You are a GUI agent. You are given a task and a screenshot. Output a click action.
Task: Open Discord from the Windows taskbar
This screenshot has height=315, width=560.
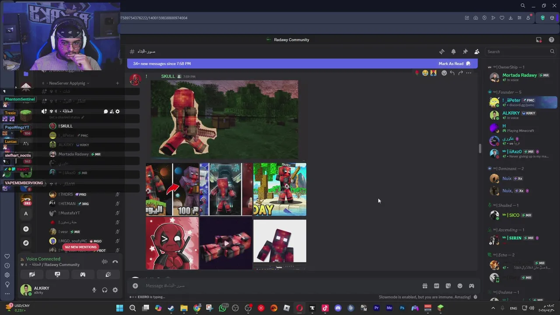click(x=338, y=308)
